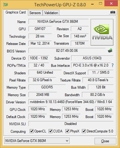Click the Close button

[105, 141]
